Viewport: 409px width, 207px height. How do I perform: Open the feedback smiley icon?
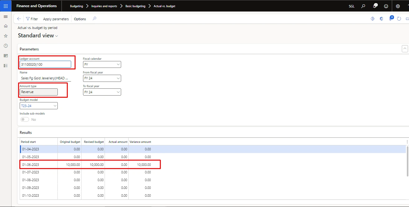point(386,6)
